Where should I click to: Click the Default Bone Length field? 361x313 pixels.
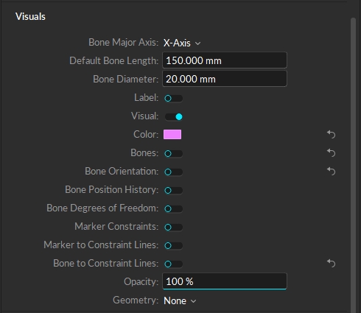[225, 60]
